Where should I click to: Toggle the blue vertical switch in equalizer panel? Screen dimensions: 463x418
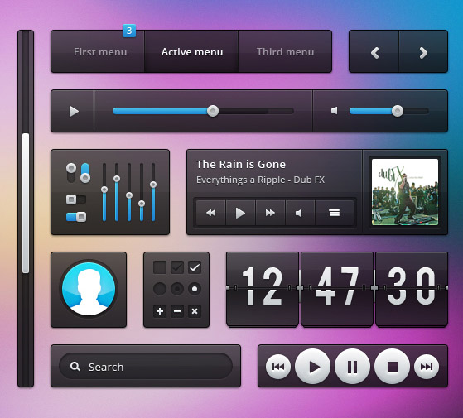tap(85, 173)
